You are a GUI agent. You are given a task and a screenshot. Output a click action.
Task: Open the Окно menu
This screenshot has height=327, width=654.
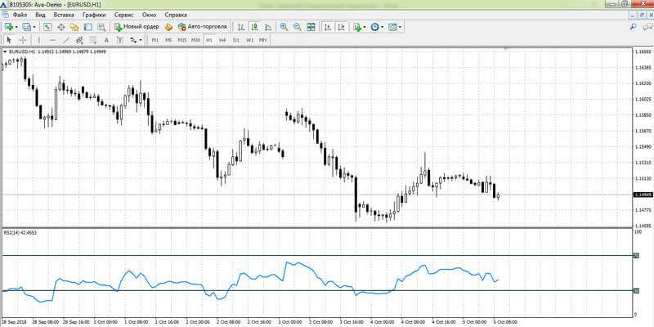click(149, 15)
